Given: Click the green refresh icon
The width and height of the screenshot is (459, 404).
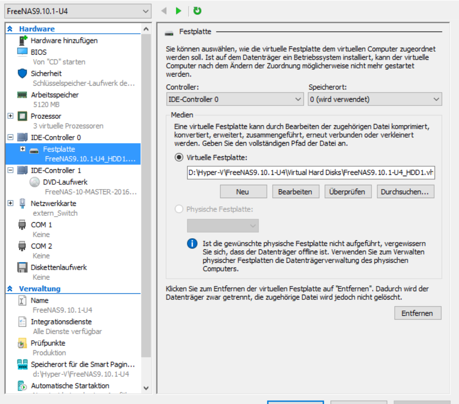Looking at the screenshot, I should 198,11.
